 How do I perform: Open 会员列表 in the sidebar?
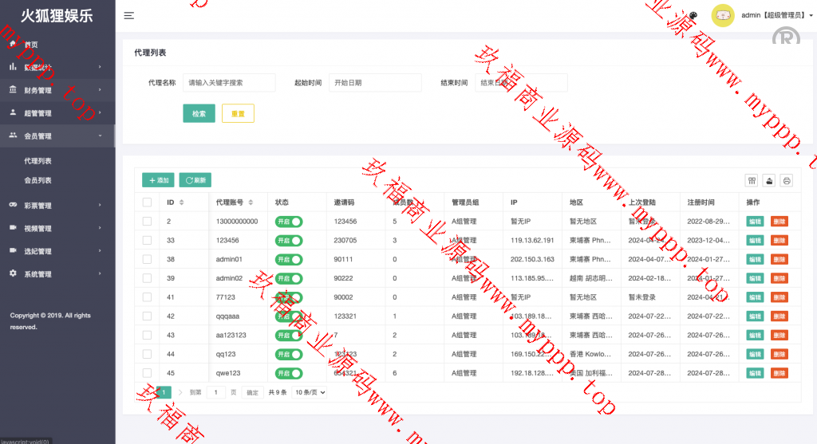coord(38,181)
